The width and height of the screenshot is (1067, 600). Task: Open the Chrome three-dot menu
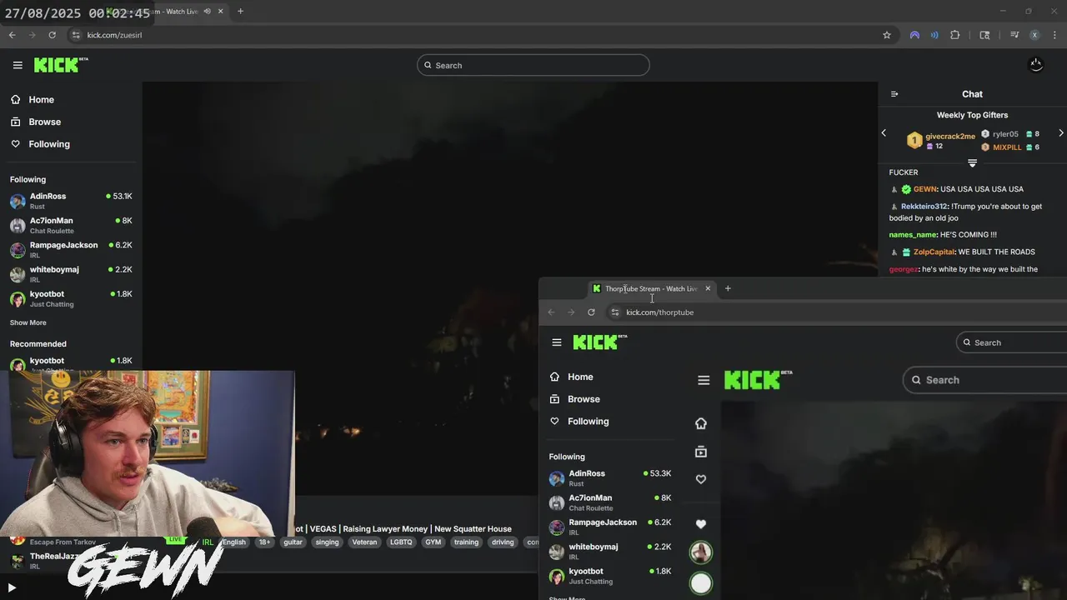coord(1055,35)
